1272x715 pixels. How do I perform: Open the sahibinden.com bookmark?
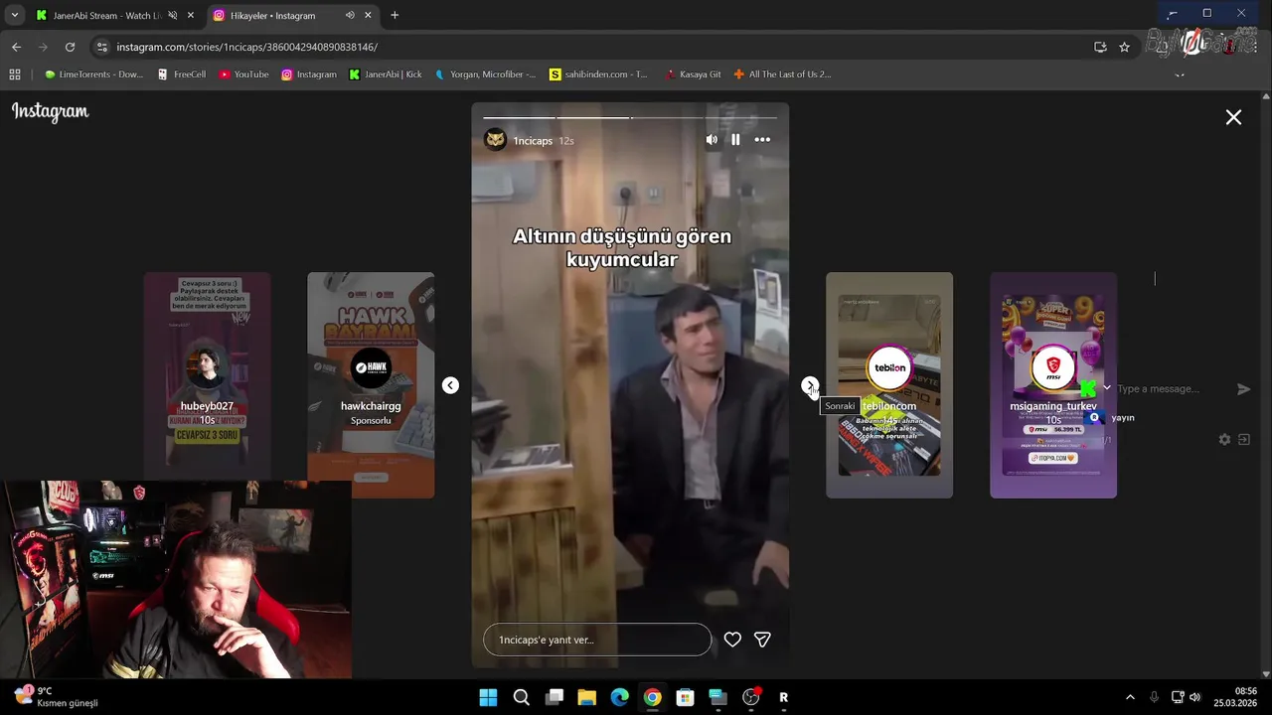598,74
